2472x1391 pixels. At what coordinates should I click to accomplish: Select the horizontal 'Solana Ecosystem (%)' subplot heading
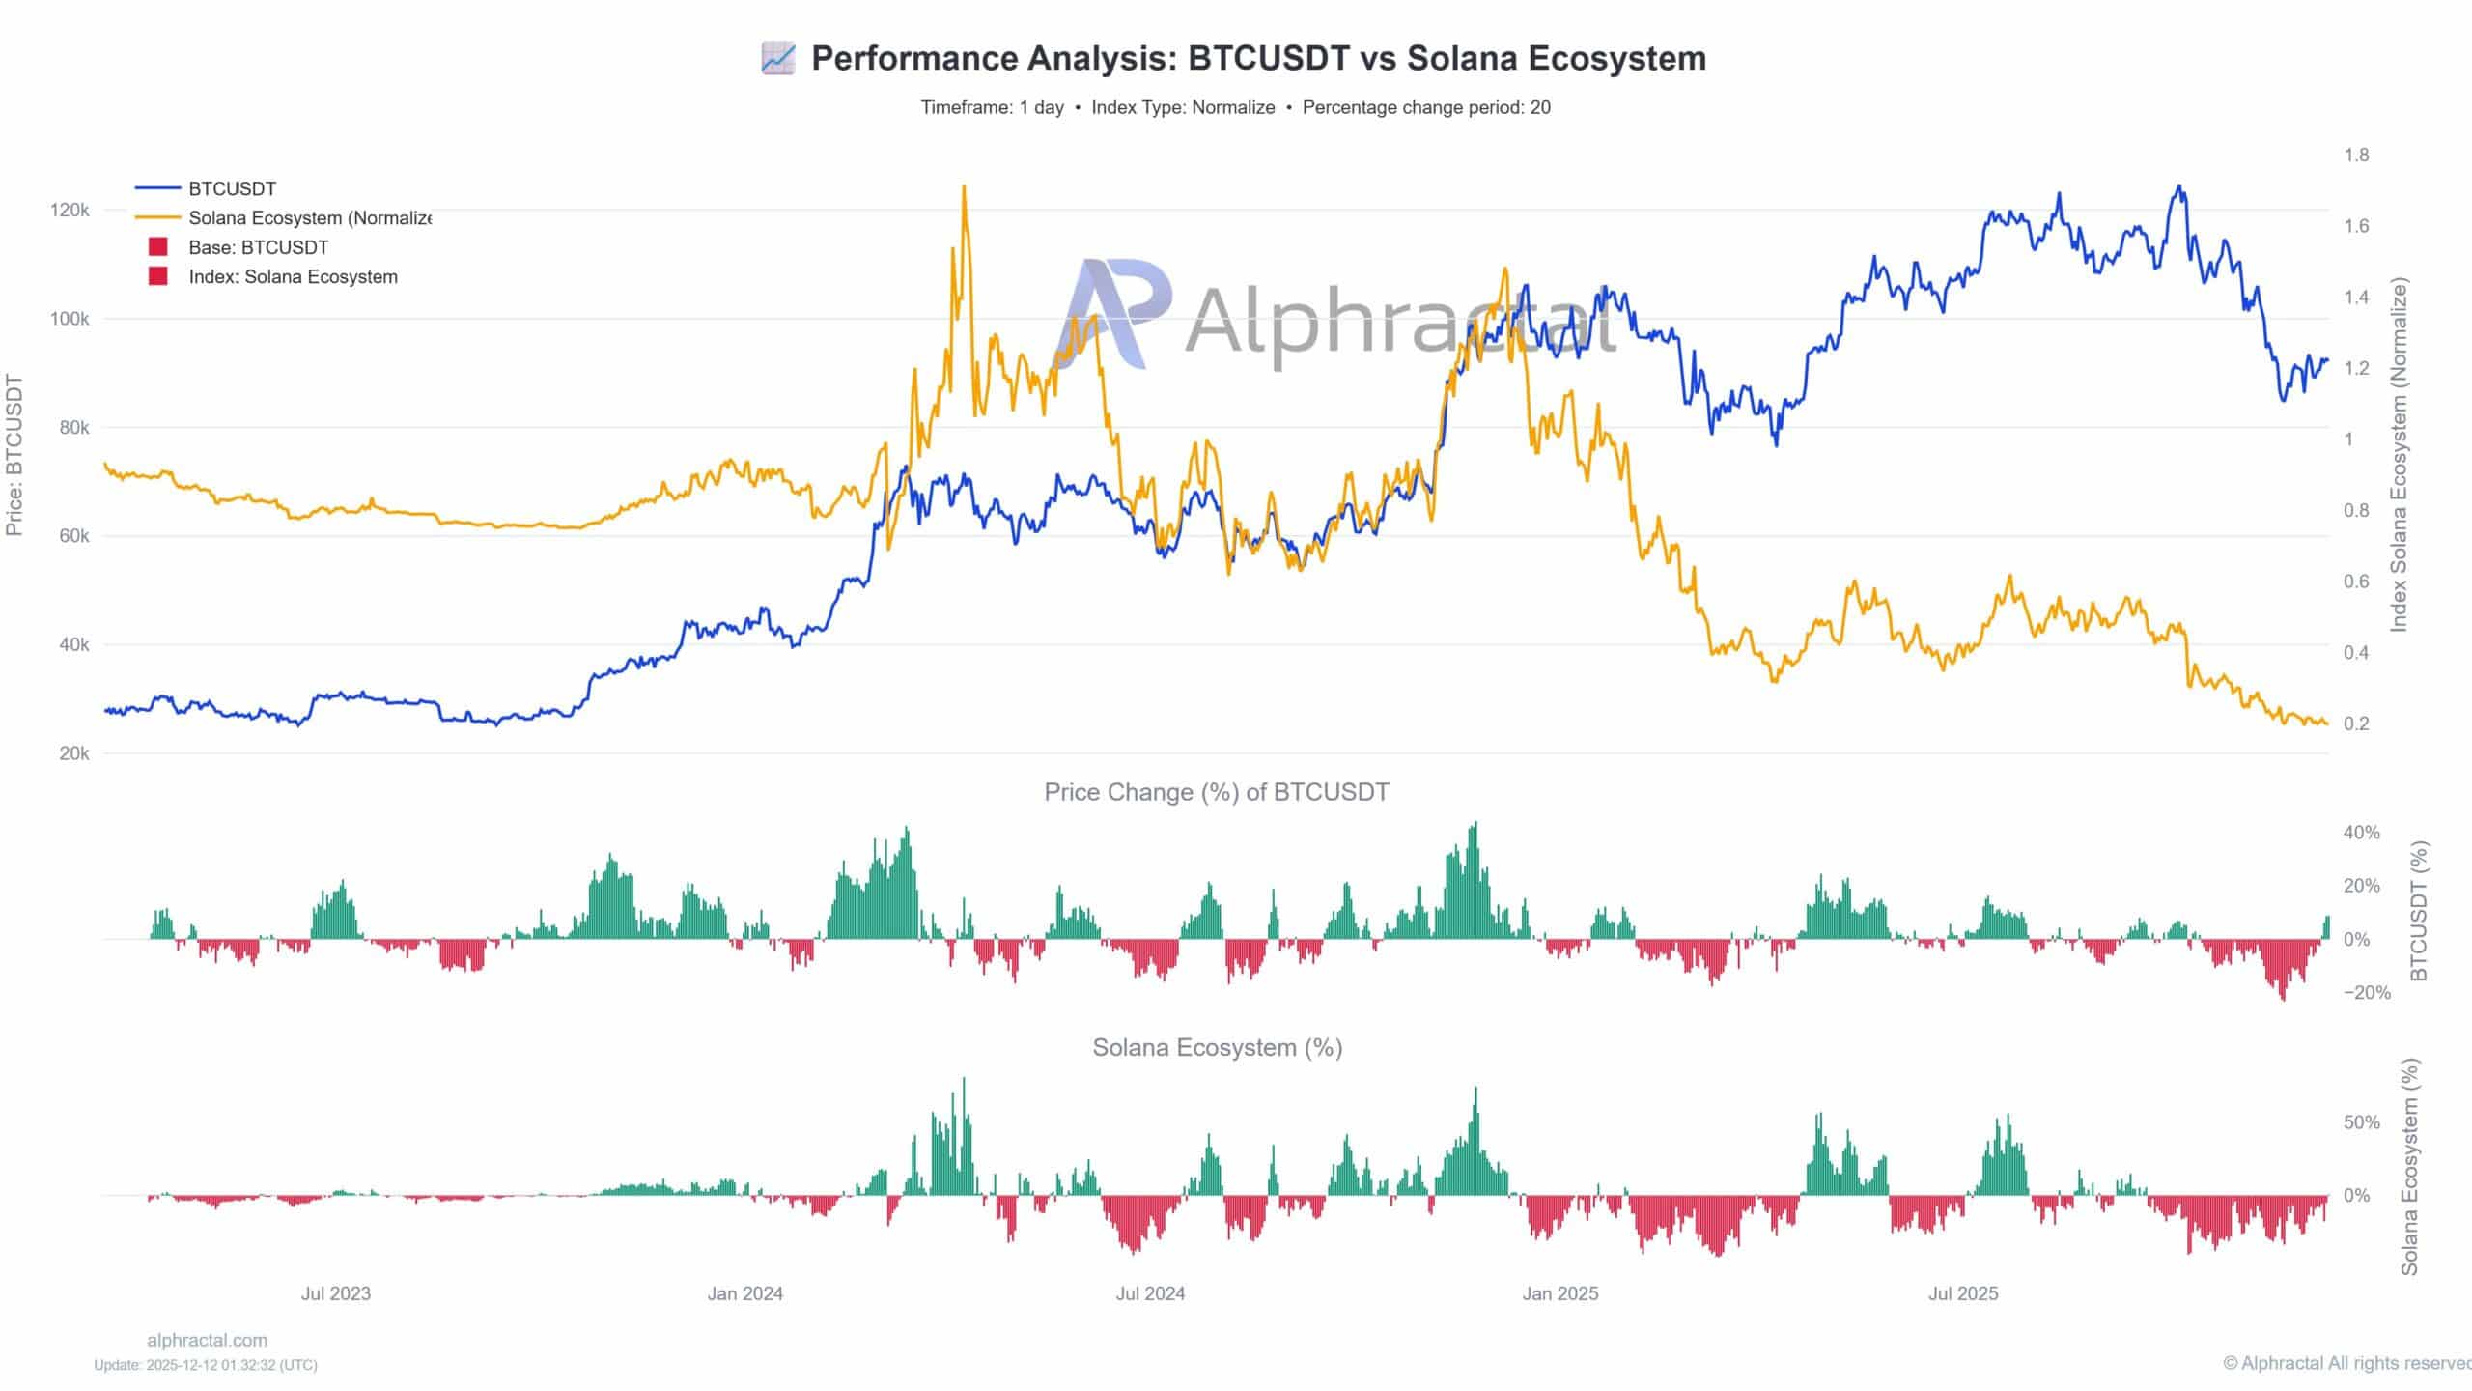click(x=1217, y=1047)
